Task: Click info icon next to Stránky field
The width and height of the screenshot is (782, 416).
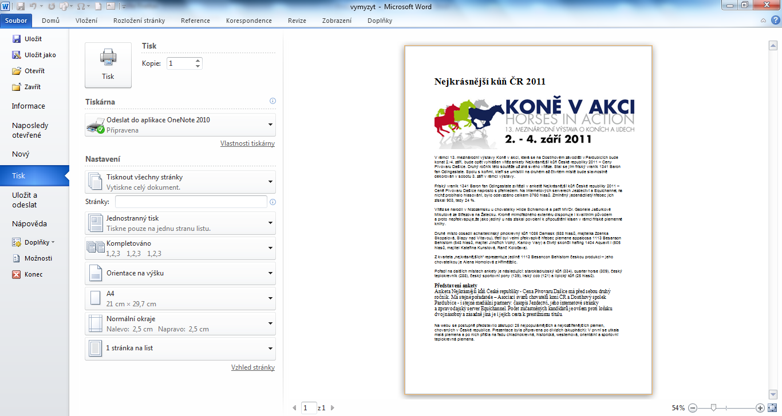Action: tap(272, 202)
